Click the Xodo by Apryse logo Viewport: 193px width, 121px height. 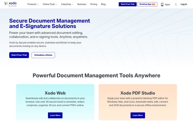[x=10, y=4]
